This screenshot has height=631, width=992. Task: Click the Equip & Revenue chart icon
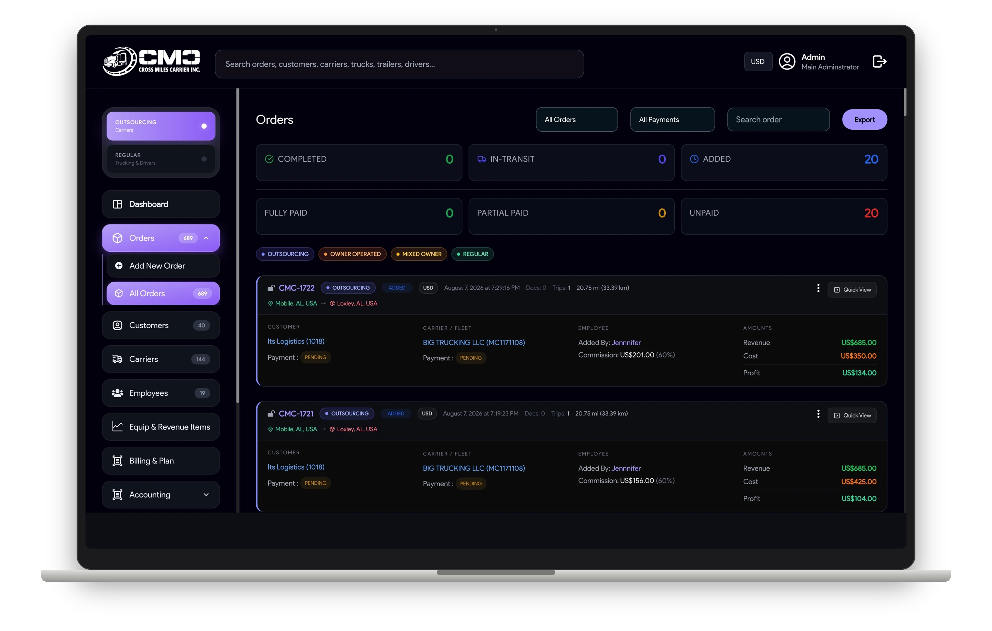click(117, 427)
